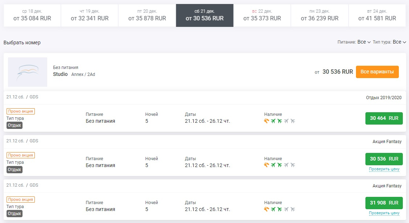This screenshot has height=223, width=409.
Task: Expand the Тип тура filter dropdown
Action: click(x=399, y=42)
